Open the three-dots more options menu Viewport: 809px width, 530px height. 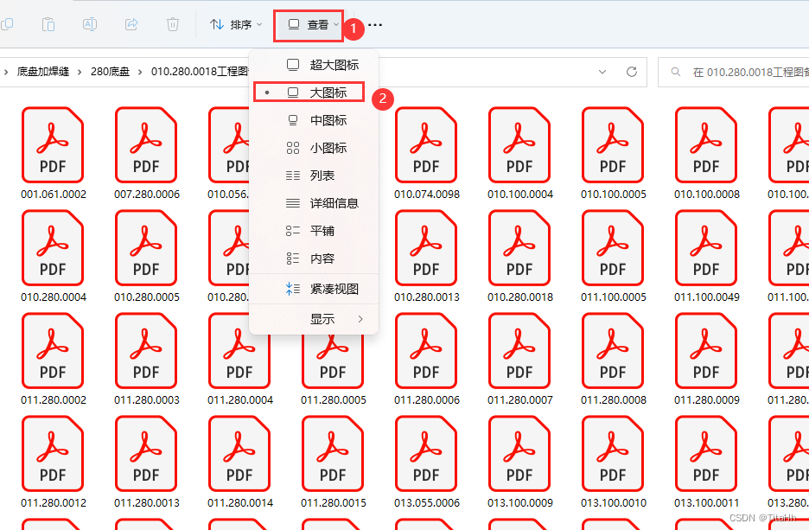(x=376, y=25)
